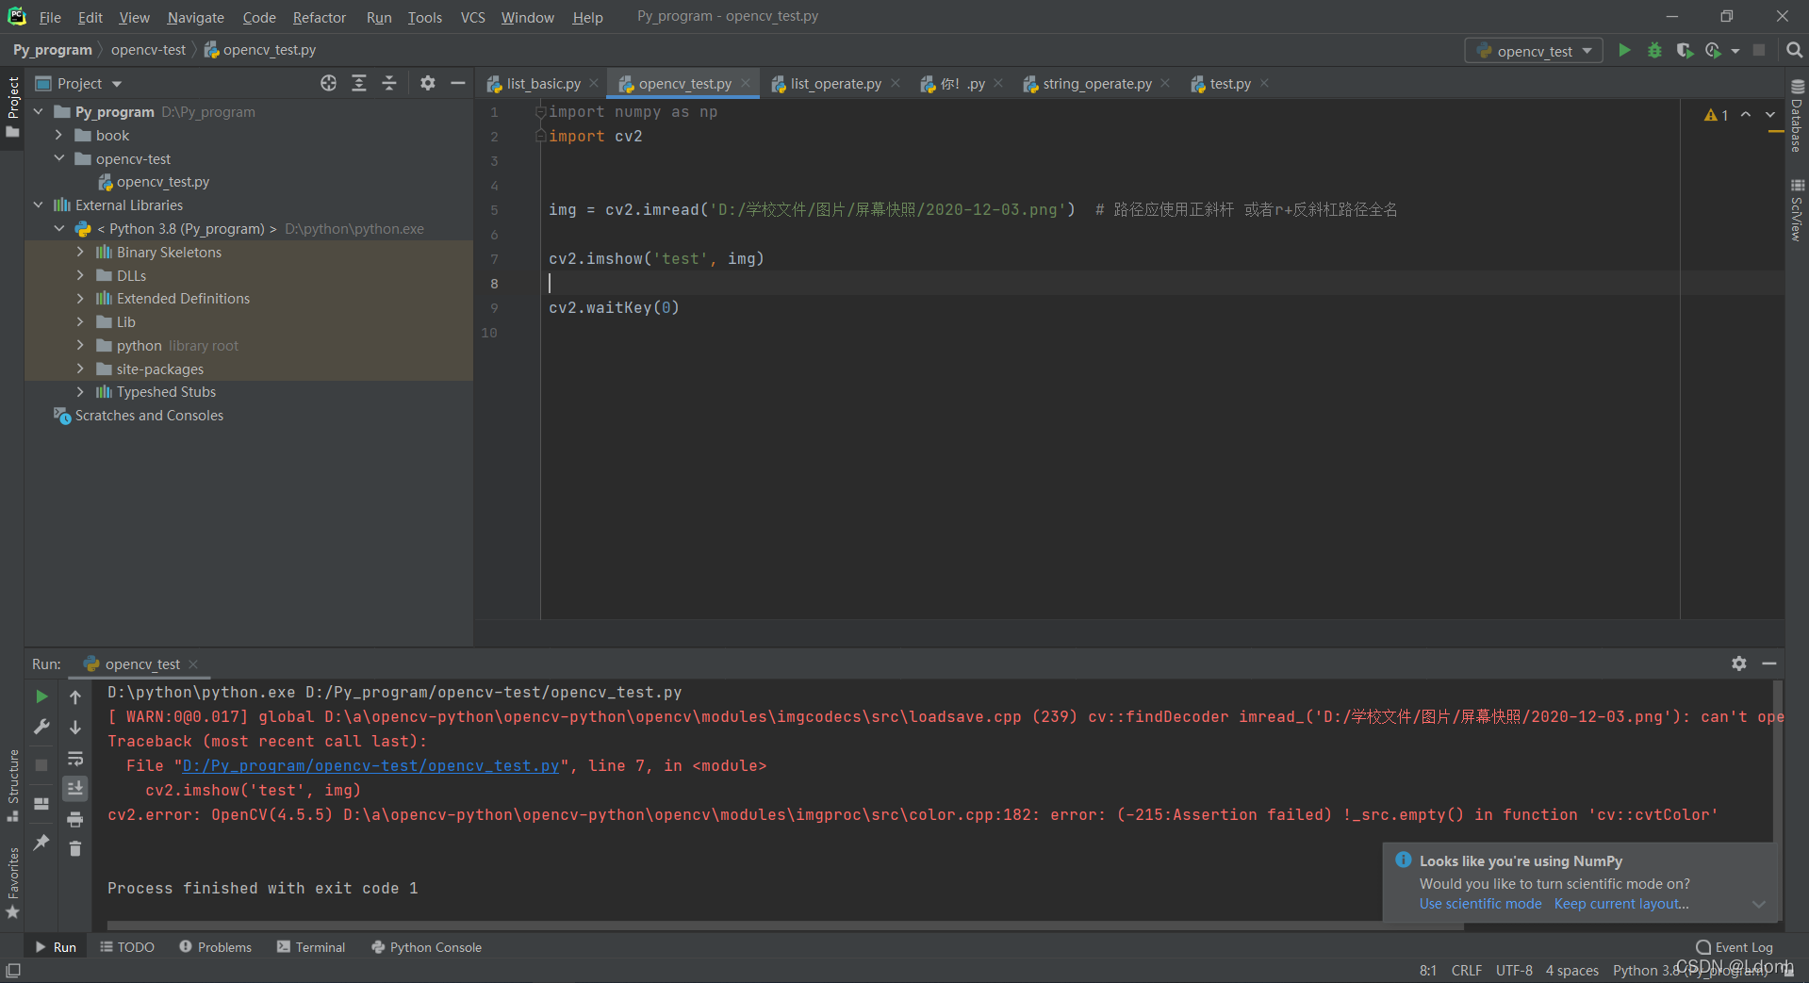Start debugging with the bug icon
Viewport: 1809px width, 983px height.
click(x=1654, y=50)
